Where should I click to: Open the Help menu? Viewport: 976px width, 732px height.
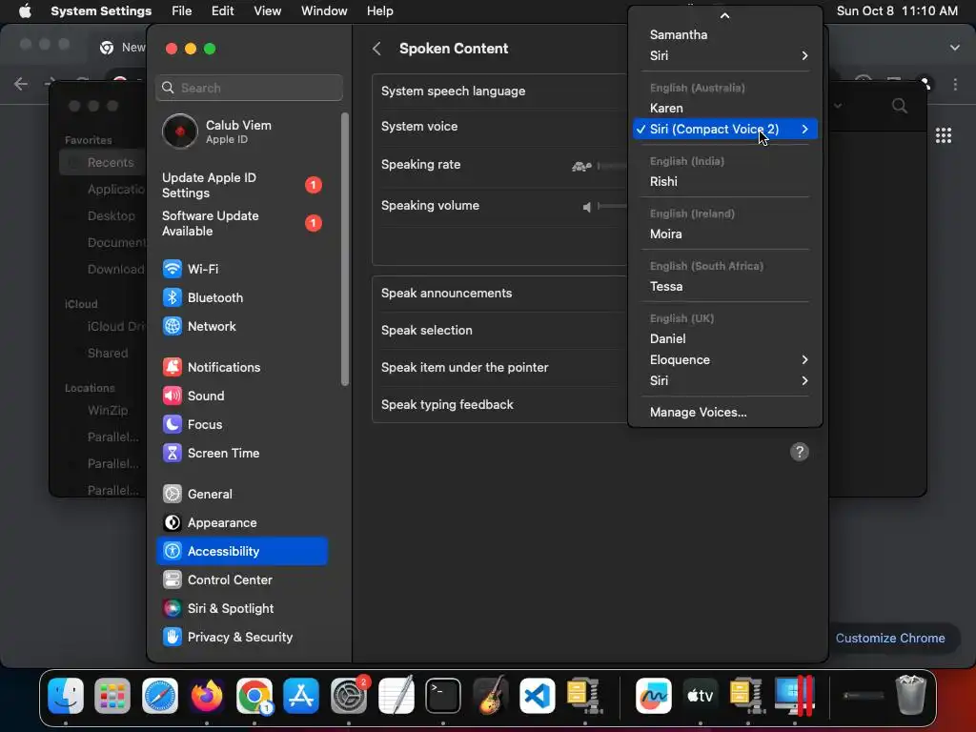[x=379, y=11]
